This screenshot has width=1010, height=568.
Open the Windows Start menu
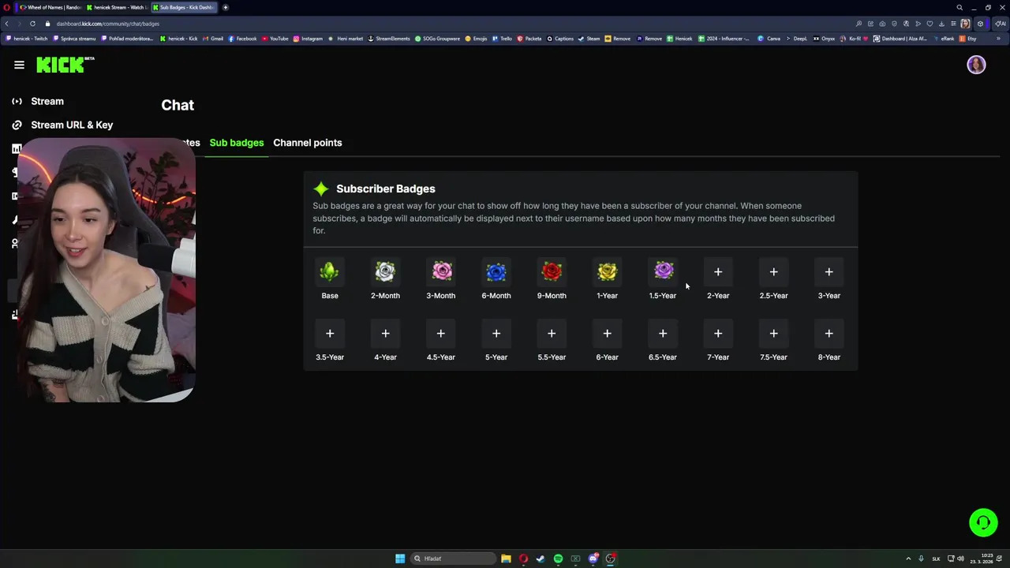400,559
